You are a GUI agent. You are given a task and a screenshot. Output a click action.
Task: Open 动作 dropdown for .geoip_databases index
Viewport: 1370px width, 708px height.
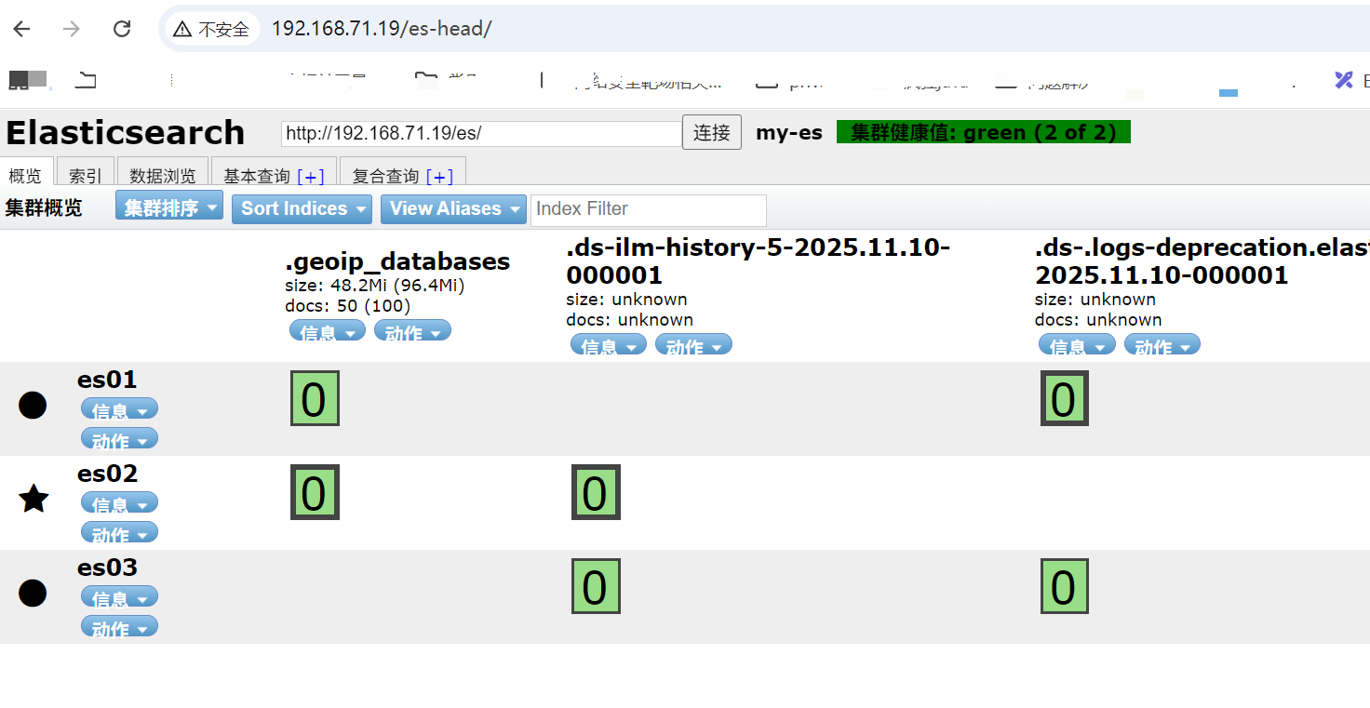[412, 331]
